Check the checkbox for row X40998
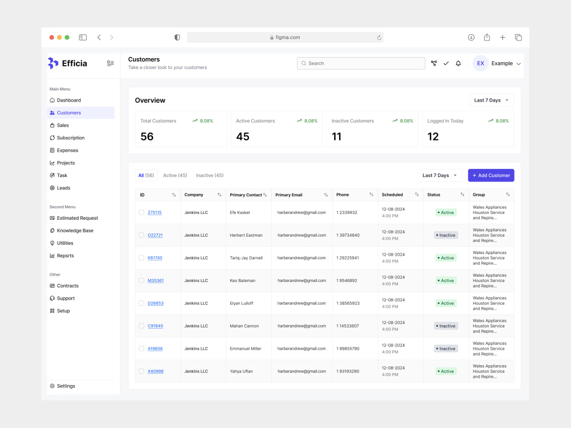The height and width of the screenshot is (428, 571). click(141, 372)
